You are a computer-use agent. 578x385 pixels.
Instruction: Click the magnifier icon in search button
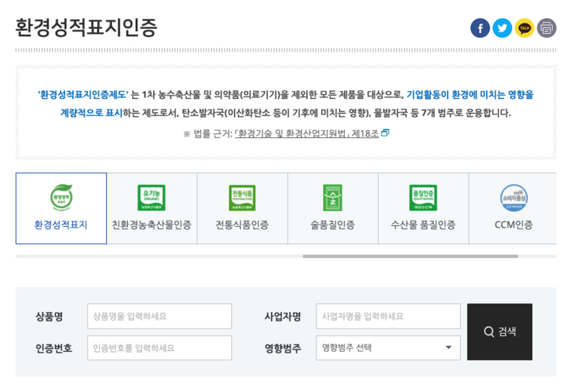pos(489,332)
